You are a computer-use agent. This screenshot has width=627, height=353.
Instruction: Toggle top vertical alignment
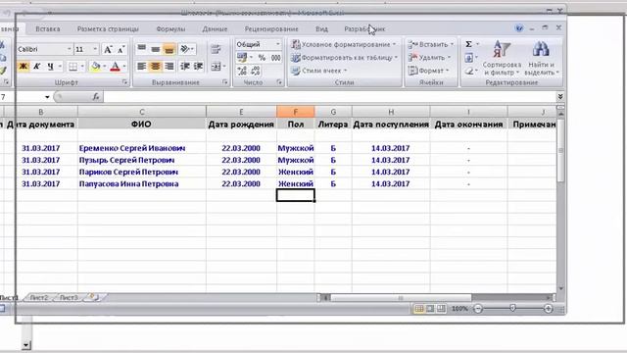pos(141,49)
